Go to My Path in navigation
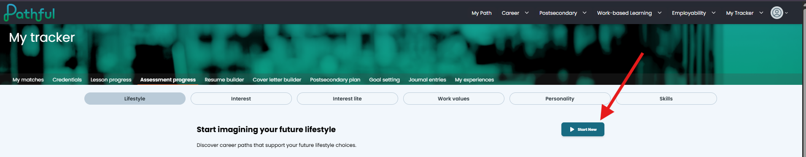 coord(481,13)
